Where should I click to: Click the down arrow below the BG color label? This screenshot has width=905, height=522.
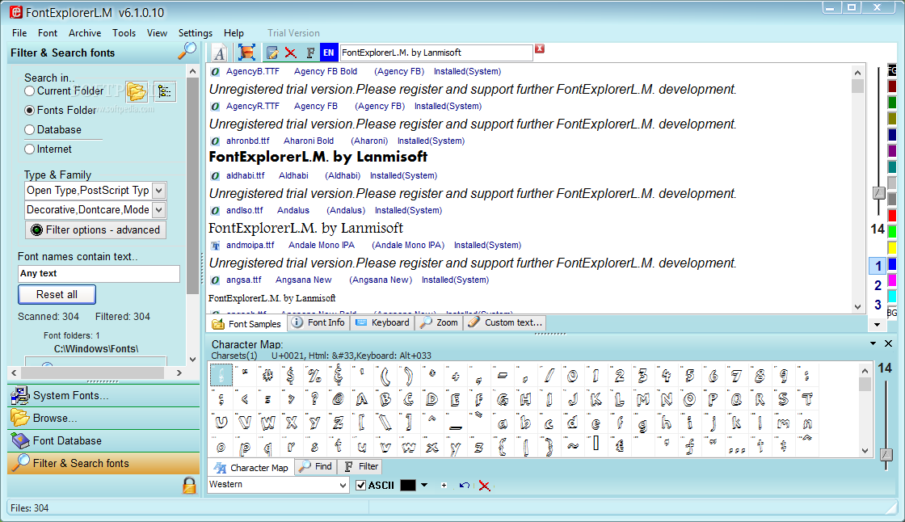[878, 325]
